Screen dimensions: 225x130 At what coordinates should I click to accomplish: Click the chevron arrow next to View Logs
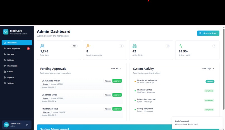point(213,68)
